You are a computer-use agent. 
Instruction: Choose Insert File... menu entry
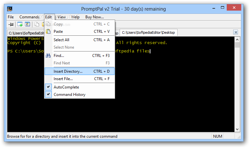80,79
